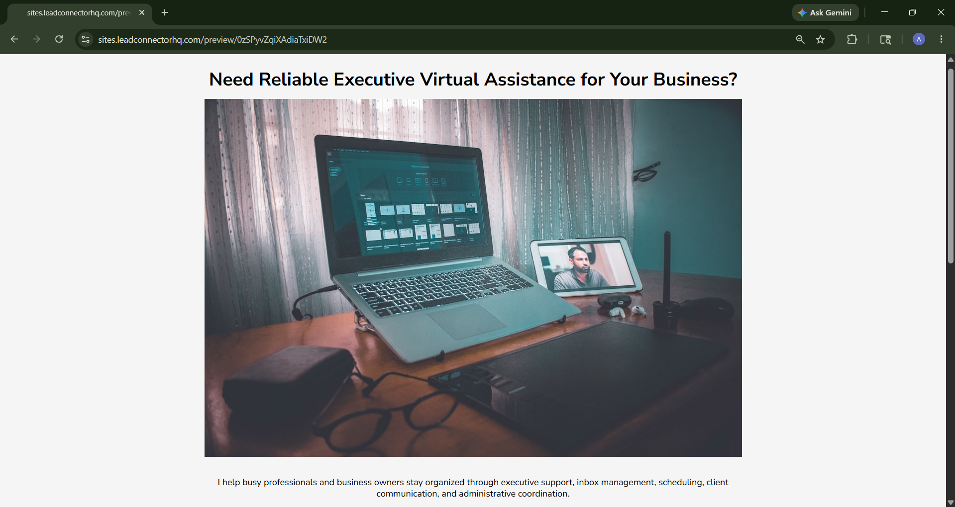Reload the current page
The image size is (955, 507).
pyautogui.click(x=59, y=39)
